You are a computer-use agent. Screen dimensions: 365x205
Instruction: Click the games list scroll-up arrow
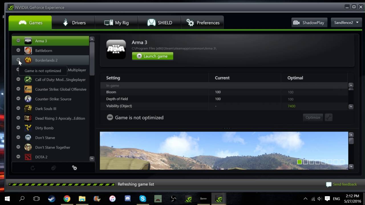[92, 39]
